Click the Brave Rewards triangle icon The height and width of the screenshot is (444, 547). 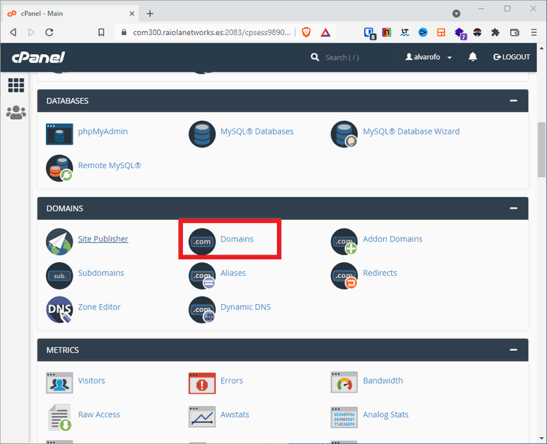pos(326,32)
